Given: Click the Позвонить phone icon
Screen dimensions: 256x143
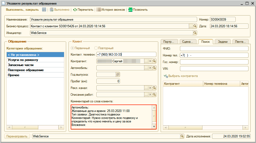Looking at the screenshot, I should (x=130, y=10).
